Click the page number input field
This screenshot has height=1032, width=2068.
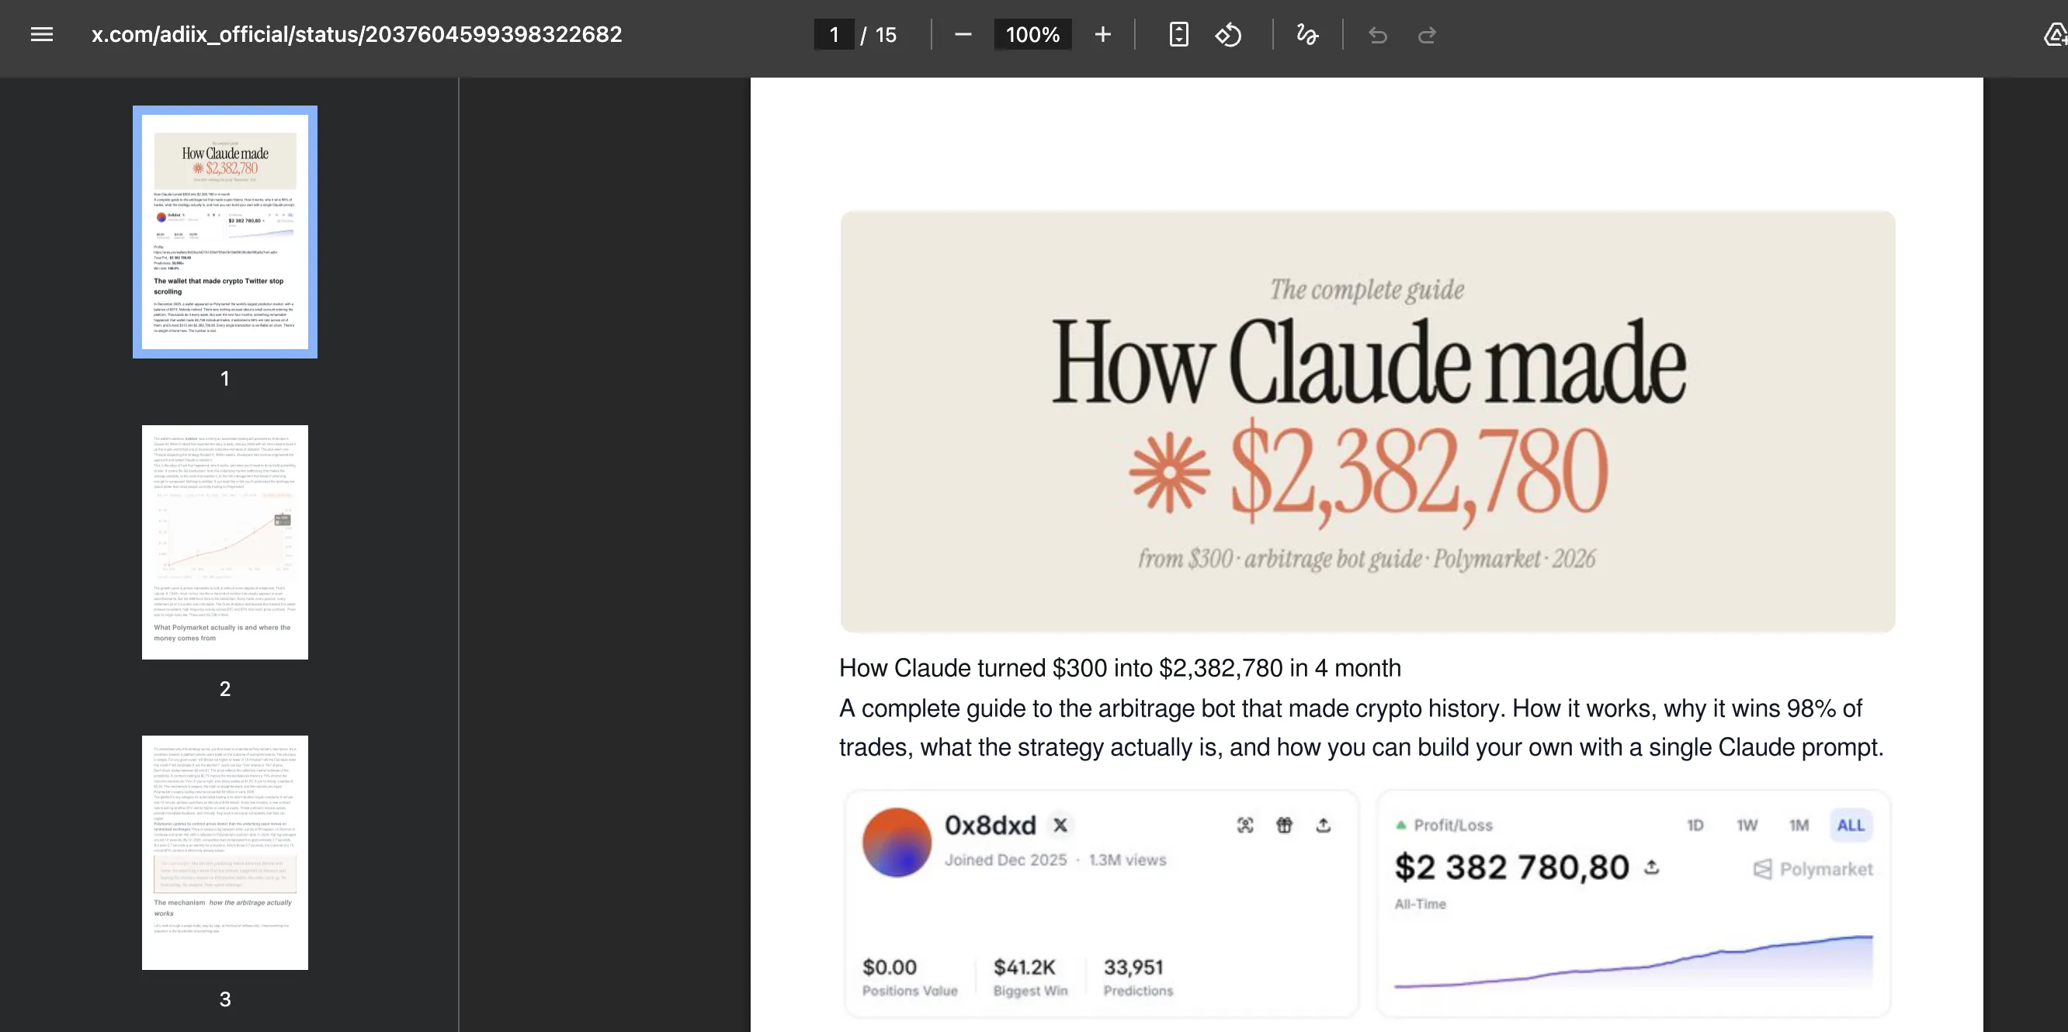click(834, 34)
